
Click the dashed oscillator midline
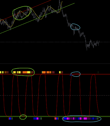tap(55, 96)
